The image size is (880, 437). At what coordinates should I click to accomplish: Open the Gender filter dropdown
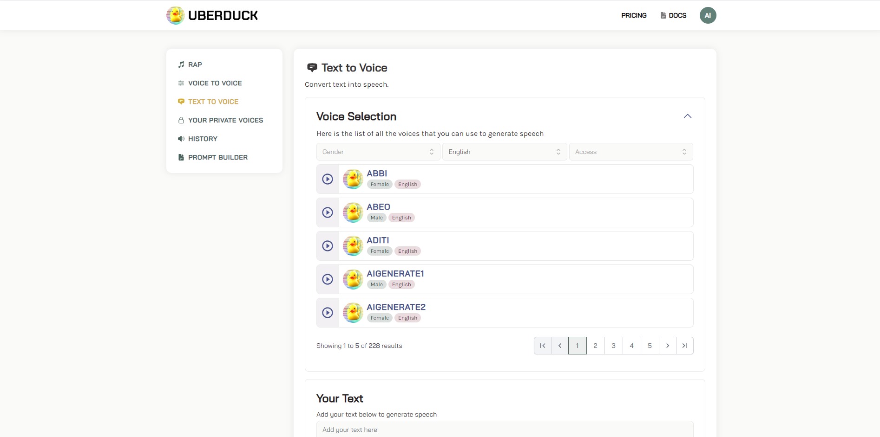click(378, 152)
